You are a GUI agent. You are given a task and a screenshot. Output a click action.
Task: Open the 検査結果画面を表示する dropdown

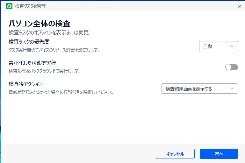click(199, 89)
